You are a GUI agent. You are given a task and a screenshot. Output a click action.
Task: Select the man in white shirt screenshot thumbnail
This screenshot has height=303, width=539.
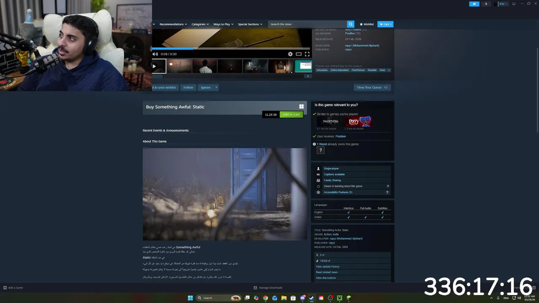(x=205, y=66)
